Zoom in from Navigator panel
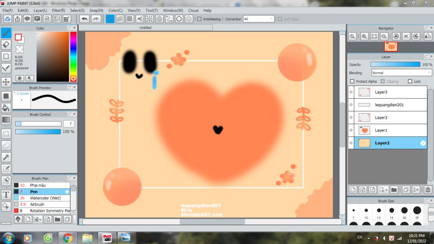Viewport: 434px width, 244px height. tap(364, 36)
